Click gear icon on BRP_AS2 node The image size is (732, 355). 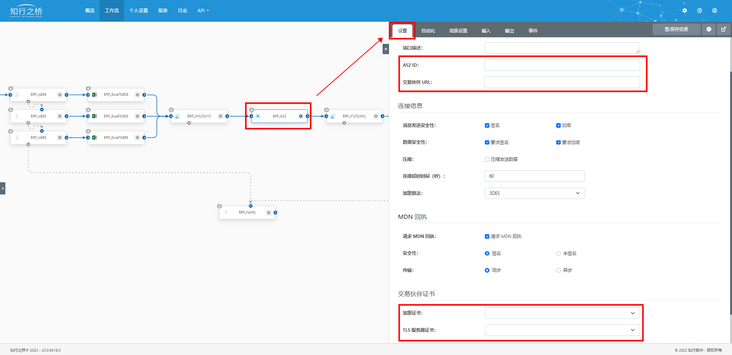(301, 116)
